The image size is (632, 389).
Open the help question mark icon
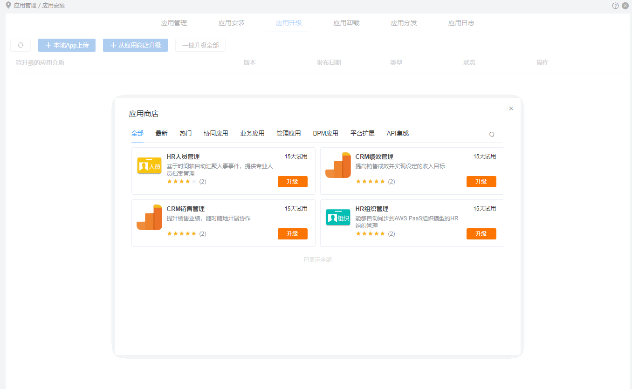[x=615, y=6]
